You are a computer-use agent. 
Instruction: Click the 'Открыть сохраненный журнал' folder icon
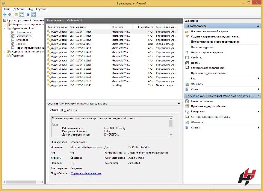pos(187,31)
